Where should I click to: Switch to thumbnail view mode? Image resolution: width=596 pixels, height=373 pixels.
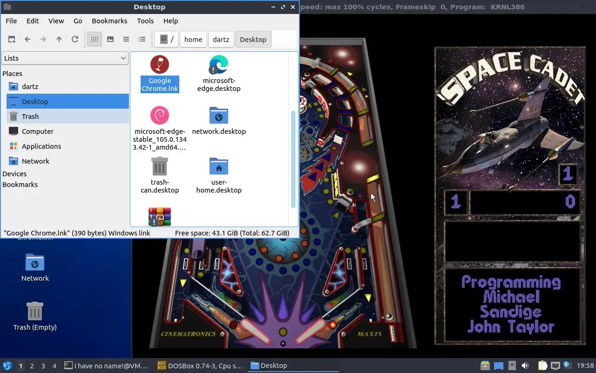[110, 40]
